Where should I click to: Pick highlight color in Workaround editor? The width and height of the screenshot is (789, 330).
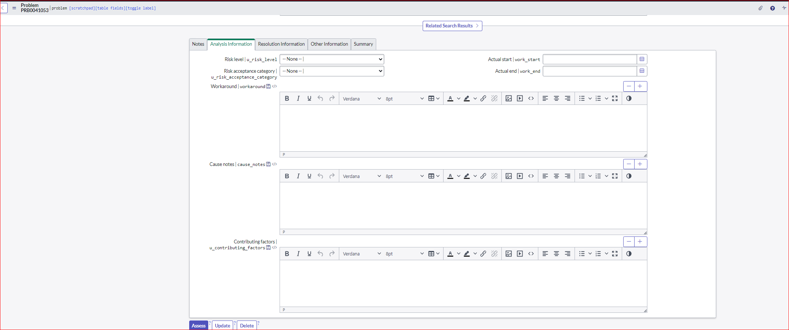(x=467, y=98)
